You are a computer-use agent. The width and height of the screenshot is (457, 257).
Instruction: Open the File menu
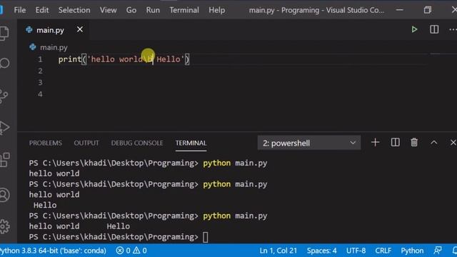point(20,10)
